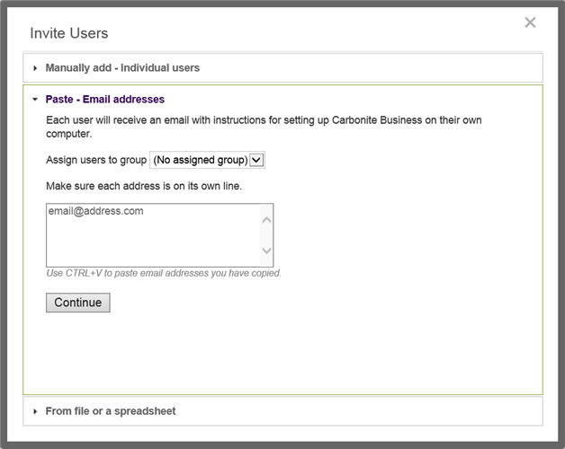This screenshot has width=565, height=449.
Task: Click text area scroll down arrow
Action: point(266,251)
